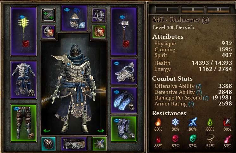
Task: Rotate character right with the green arrow
Action: click(101, 131)
